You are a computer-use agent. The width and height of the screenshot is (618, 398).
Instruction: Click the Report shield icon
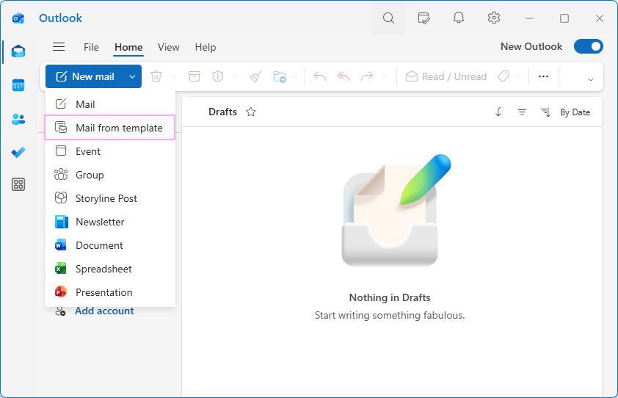pyautogui.click(x=218, y=76)
